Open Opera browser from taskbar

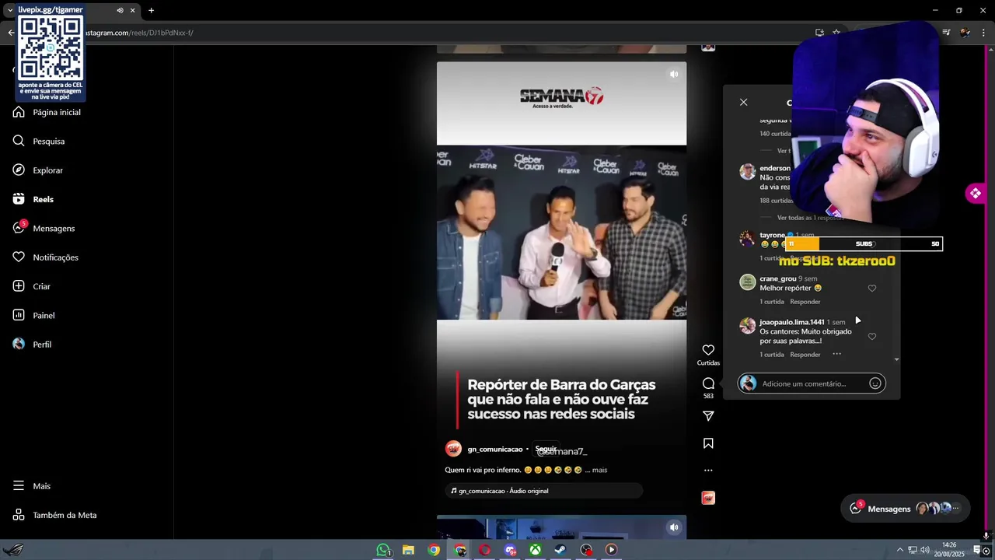[484, 550]
